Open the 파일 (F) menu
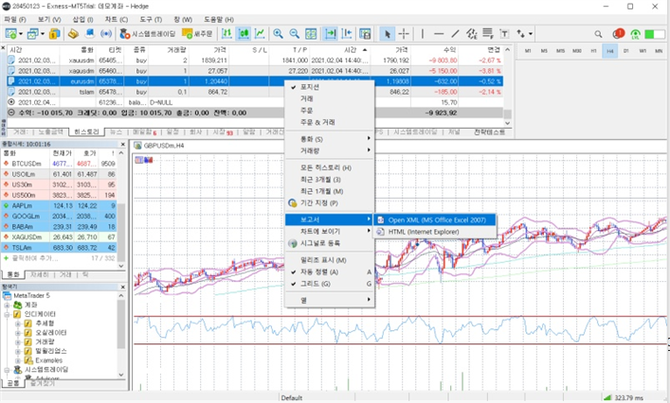 pos(15,20)
